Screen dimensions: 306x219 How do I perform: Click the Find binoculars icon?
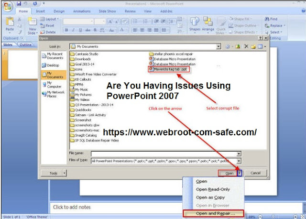tap(267, 19)
